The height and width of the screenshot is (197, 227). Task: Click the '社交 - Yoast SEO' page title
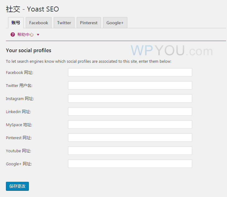(32, 9)
